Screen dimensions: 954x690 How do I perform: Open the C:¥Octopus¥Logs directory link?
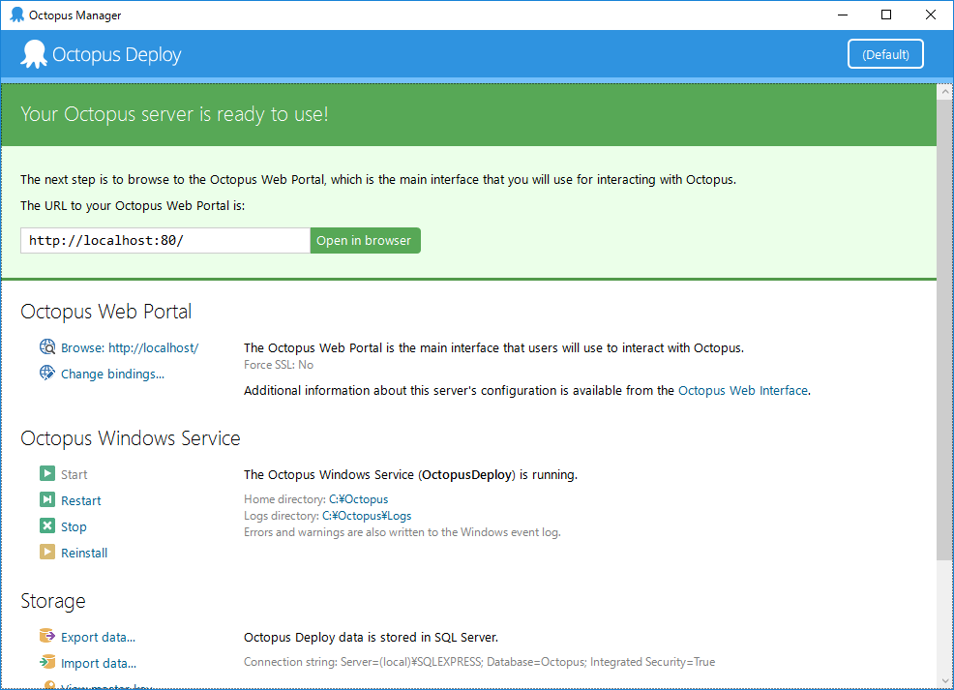point(367,516)
